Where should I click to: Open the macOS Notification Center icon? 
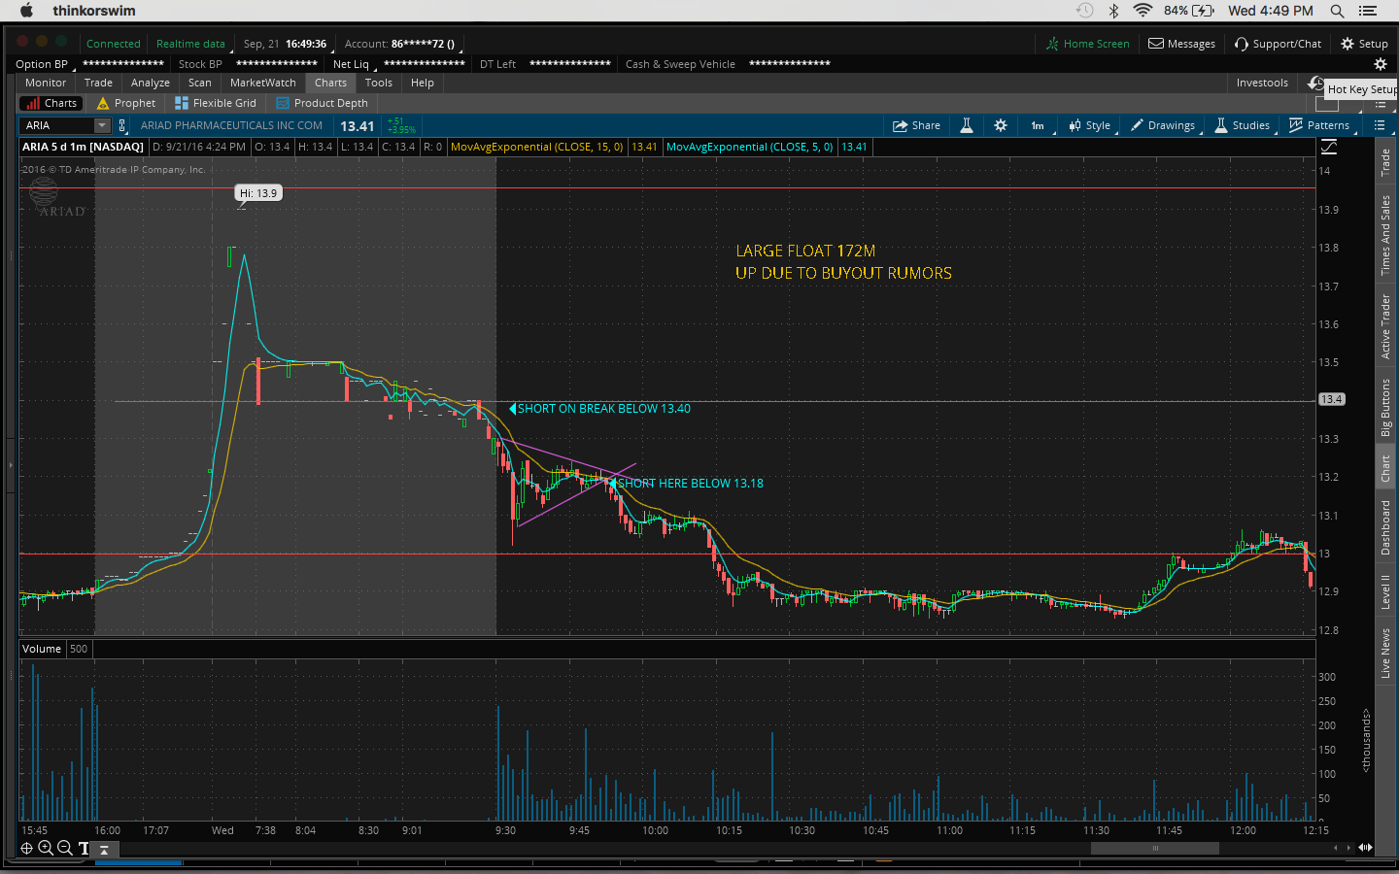(1369, 11)
